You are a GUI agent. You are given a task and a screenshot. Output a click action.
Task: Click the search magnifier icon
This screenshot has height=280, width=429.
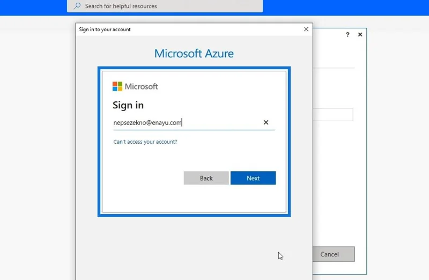pos(77,6)
